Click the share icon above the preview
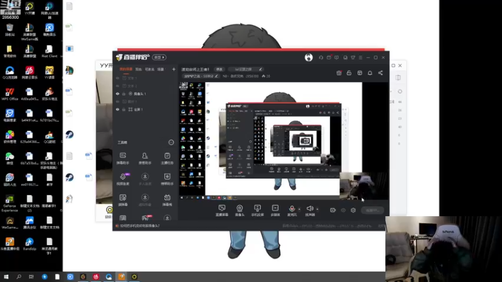Viewport: 502px width, 282px height. click(380, 73)
